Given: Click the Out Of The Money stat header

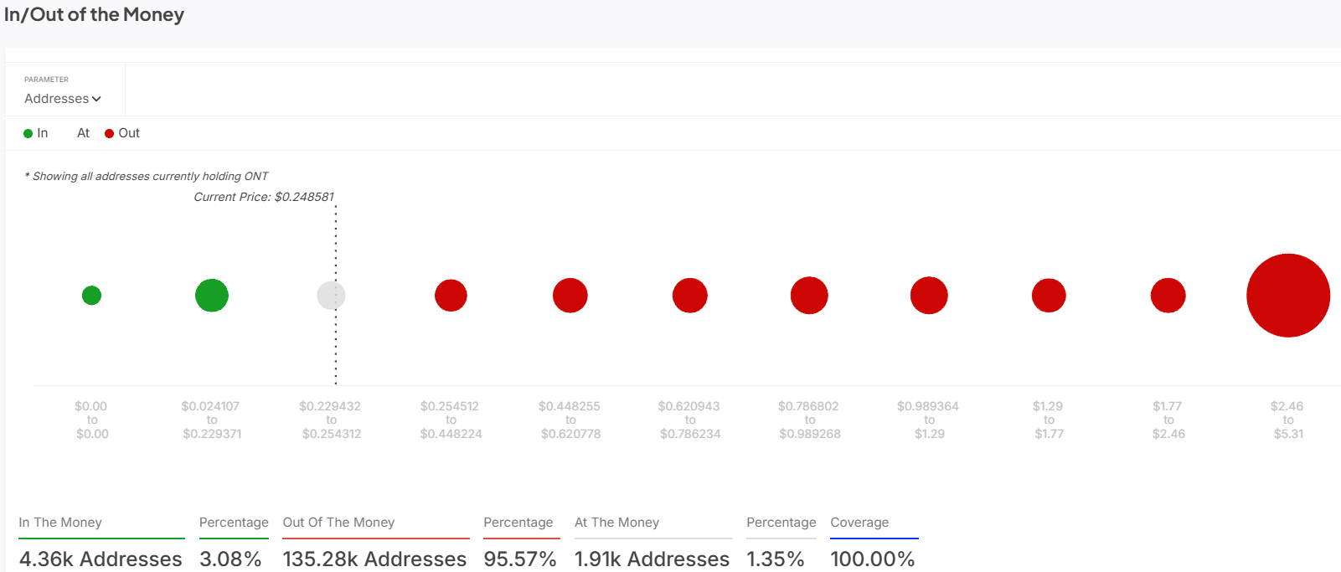Looking at the screenshot, I should click(x=338, y=523).
